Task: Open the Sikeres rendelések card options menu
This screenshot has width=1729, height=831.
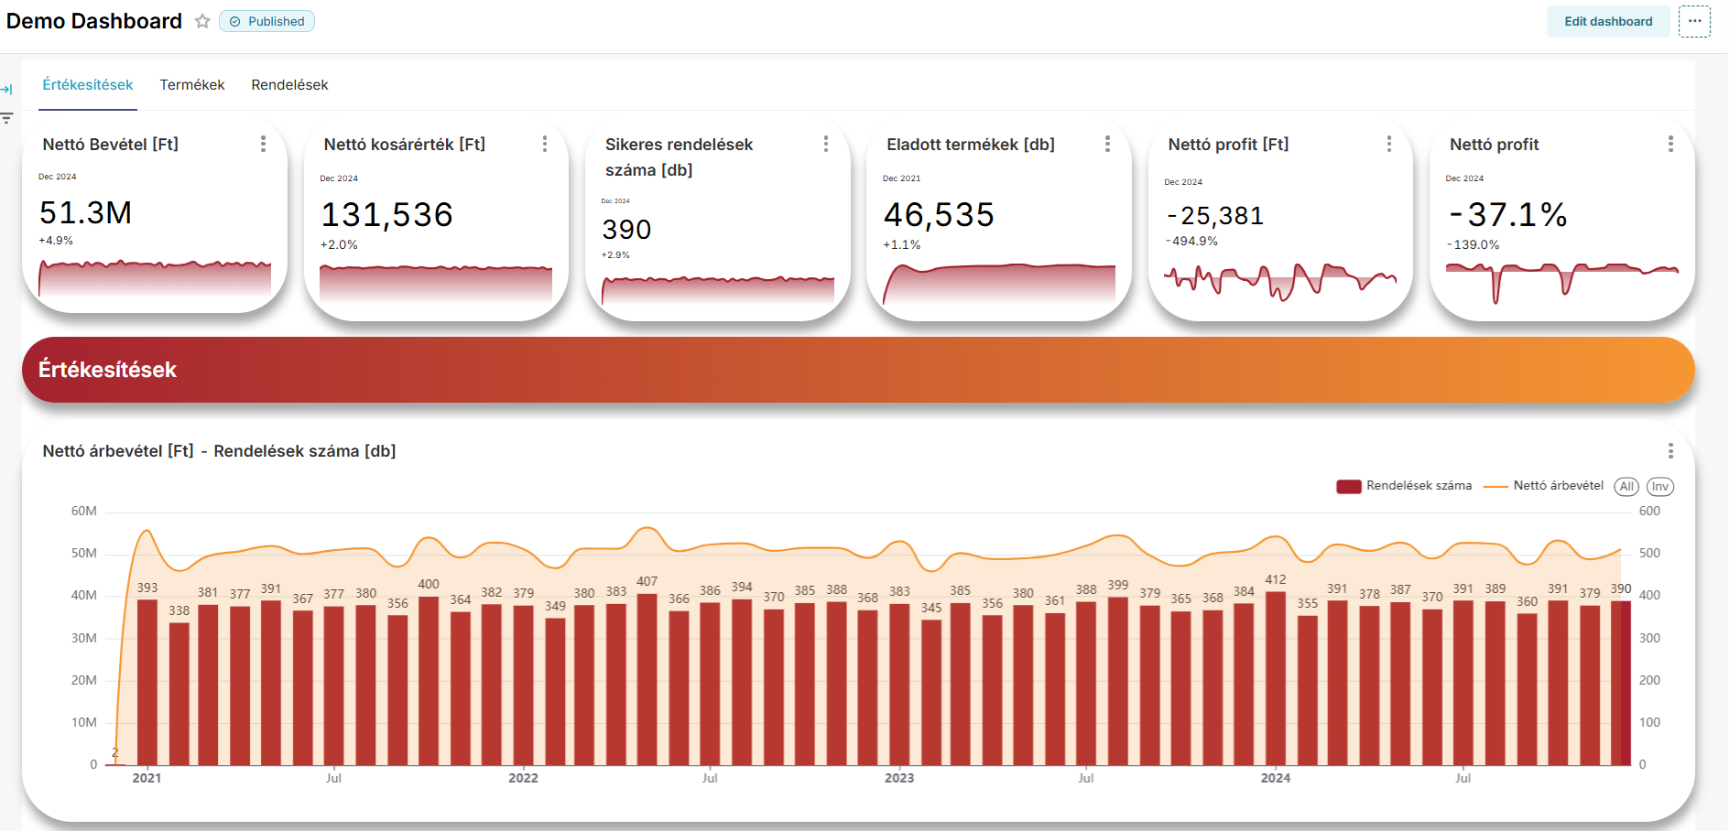Action: 826,144
